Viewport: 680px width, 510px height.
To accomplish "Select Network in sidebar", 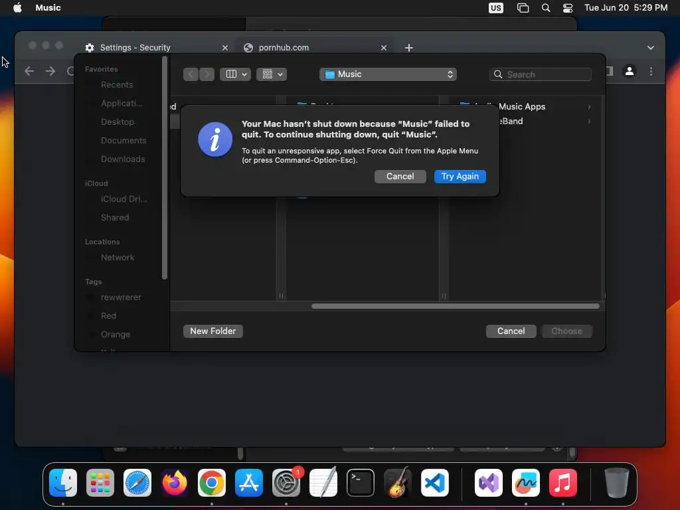I will point(118,257).
